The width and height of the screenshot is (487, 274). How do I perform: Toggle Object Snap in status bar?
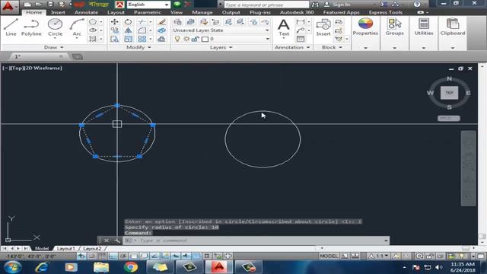134,256
